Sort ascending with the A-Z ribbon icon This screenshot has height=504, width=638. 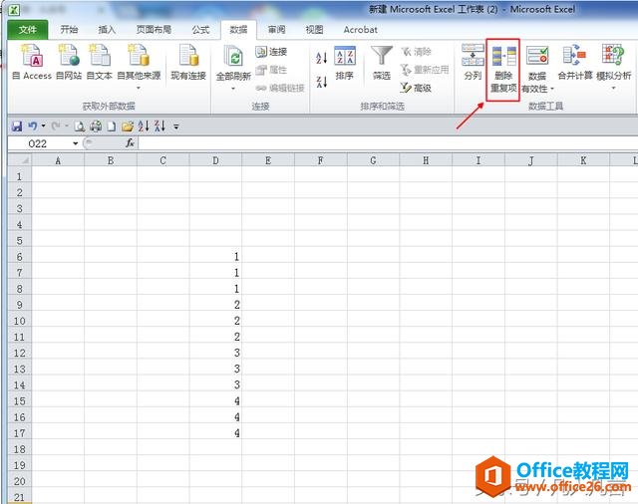pyautogui.click(x=321, y=58)
